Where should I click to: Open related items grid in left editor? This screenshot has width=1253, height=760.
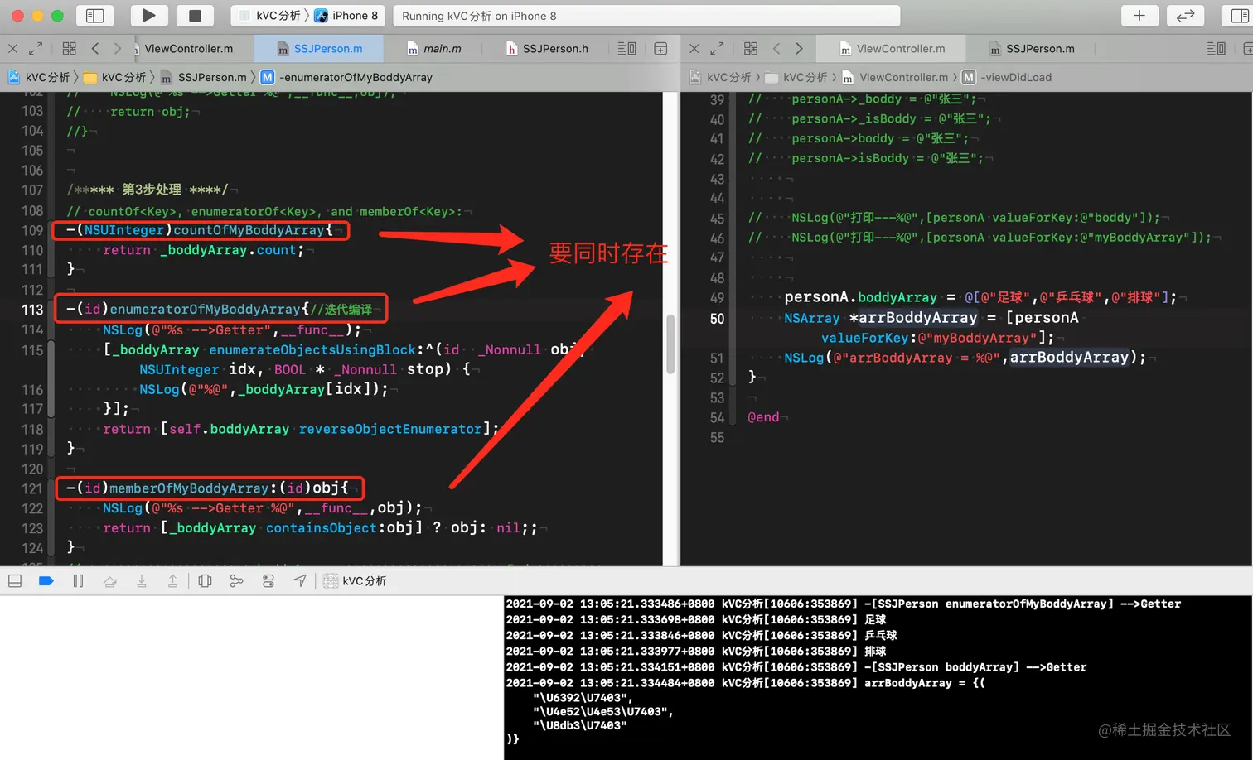pos(70,49)
